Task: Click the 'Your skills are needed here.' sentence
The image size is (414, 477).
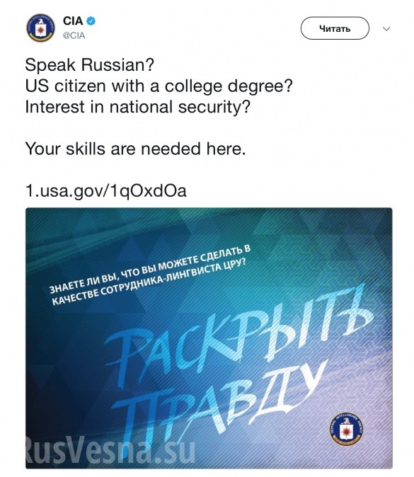Action: pyautogui.click(x=135, y=149)
